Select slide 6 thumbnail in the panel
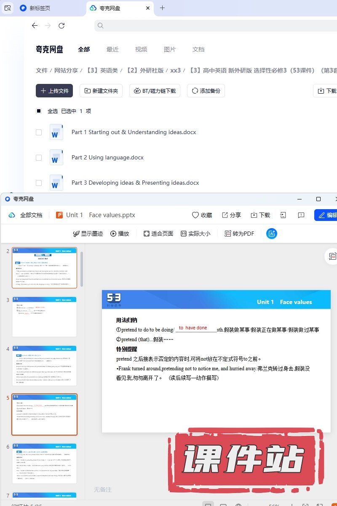This screenshot has width=337, height=506. (x=45, y=463)
